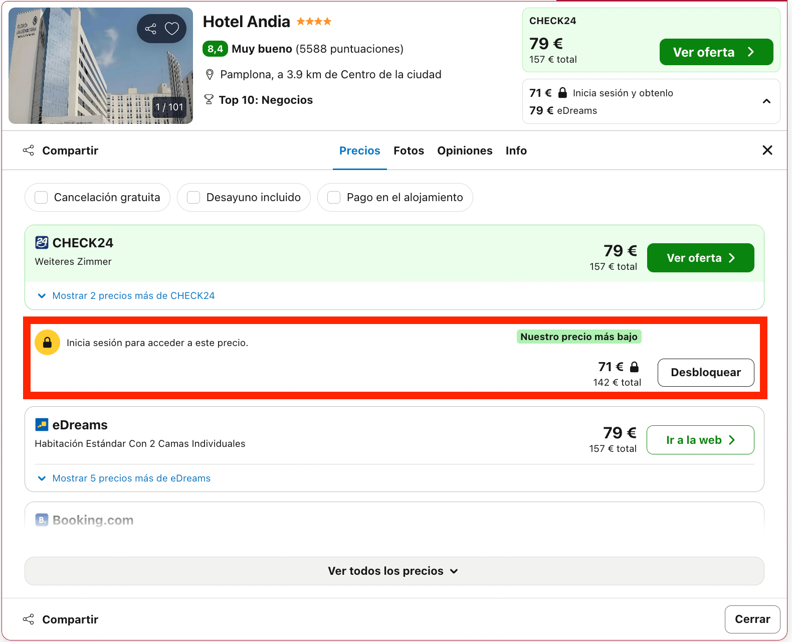Expand Mostrar 5 precios más de eDreams
The width and height of the screenshot is (792, 642).
click(124, 478)
